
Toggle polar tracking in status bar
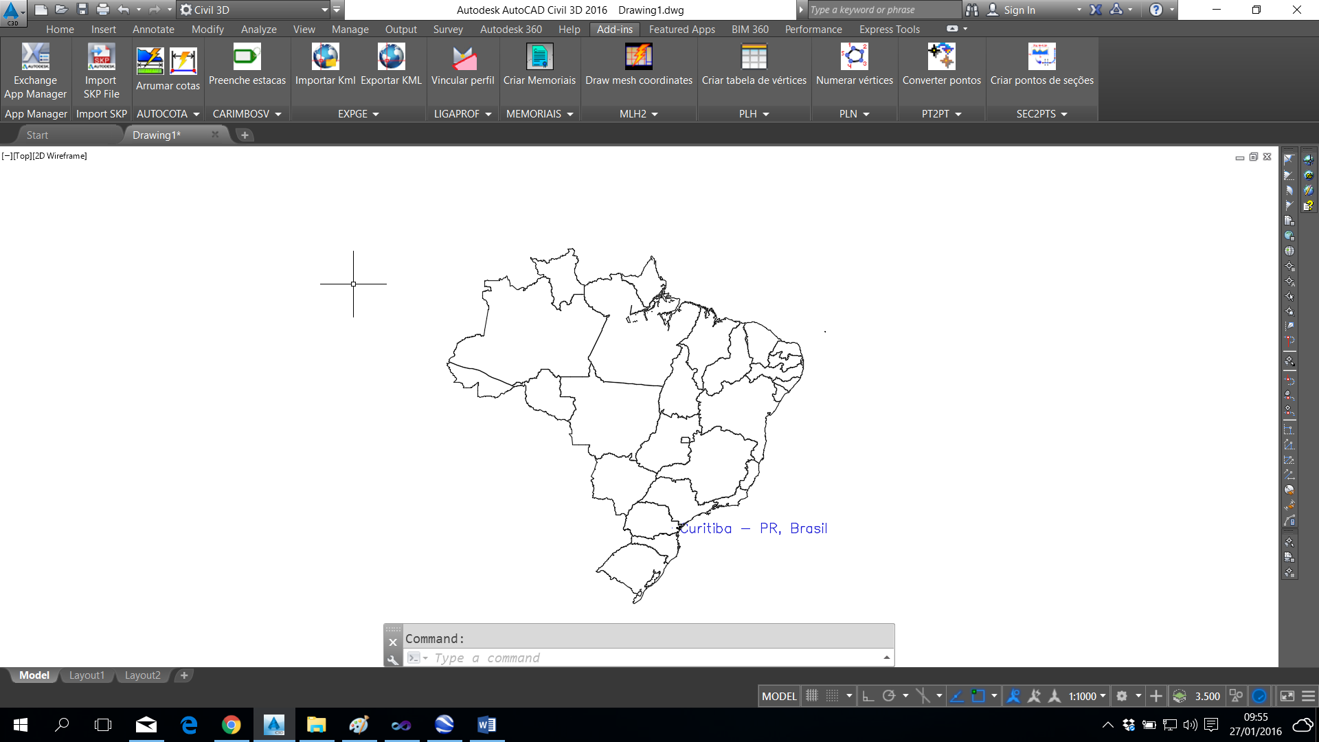[x=889, y=696]
